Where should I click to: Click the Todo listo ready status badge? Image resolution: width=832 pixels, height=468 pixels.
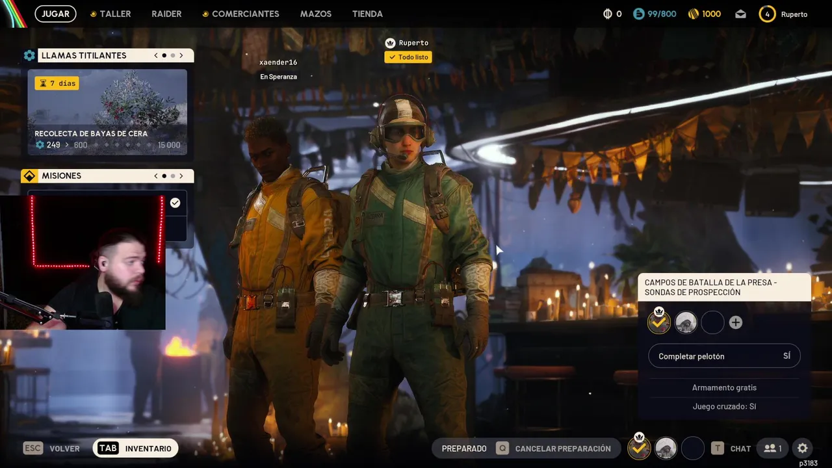pyautogui.click(x=408, y=57)
